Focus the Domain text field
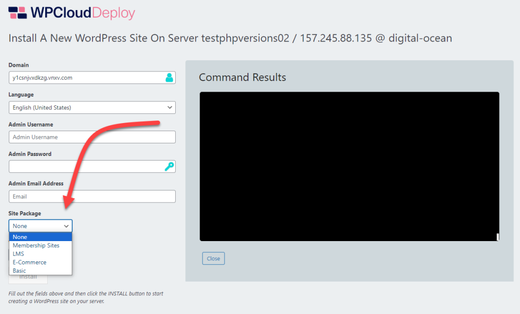Screen dimensions: 520x314 point(85,77)
